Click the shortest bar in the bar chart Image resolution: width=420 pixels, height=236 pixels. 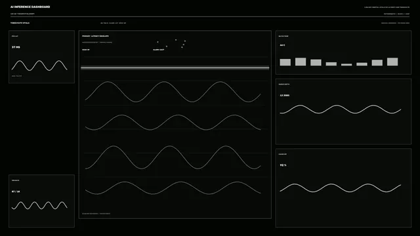346,64
